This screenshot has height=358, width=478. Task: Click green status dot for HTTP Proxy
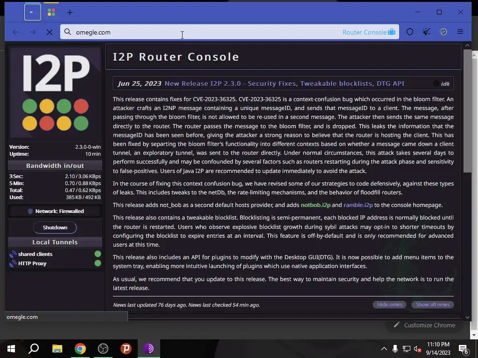pos(98,263)
